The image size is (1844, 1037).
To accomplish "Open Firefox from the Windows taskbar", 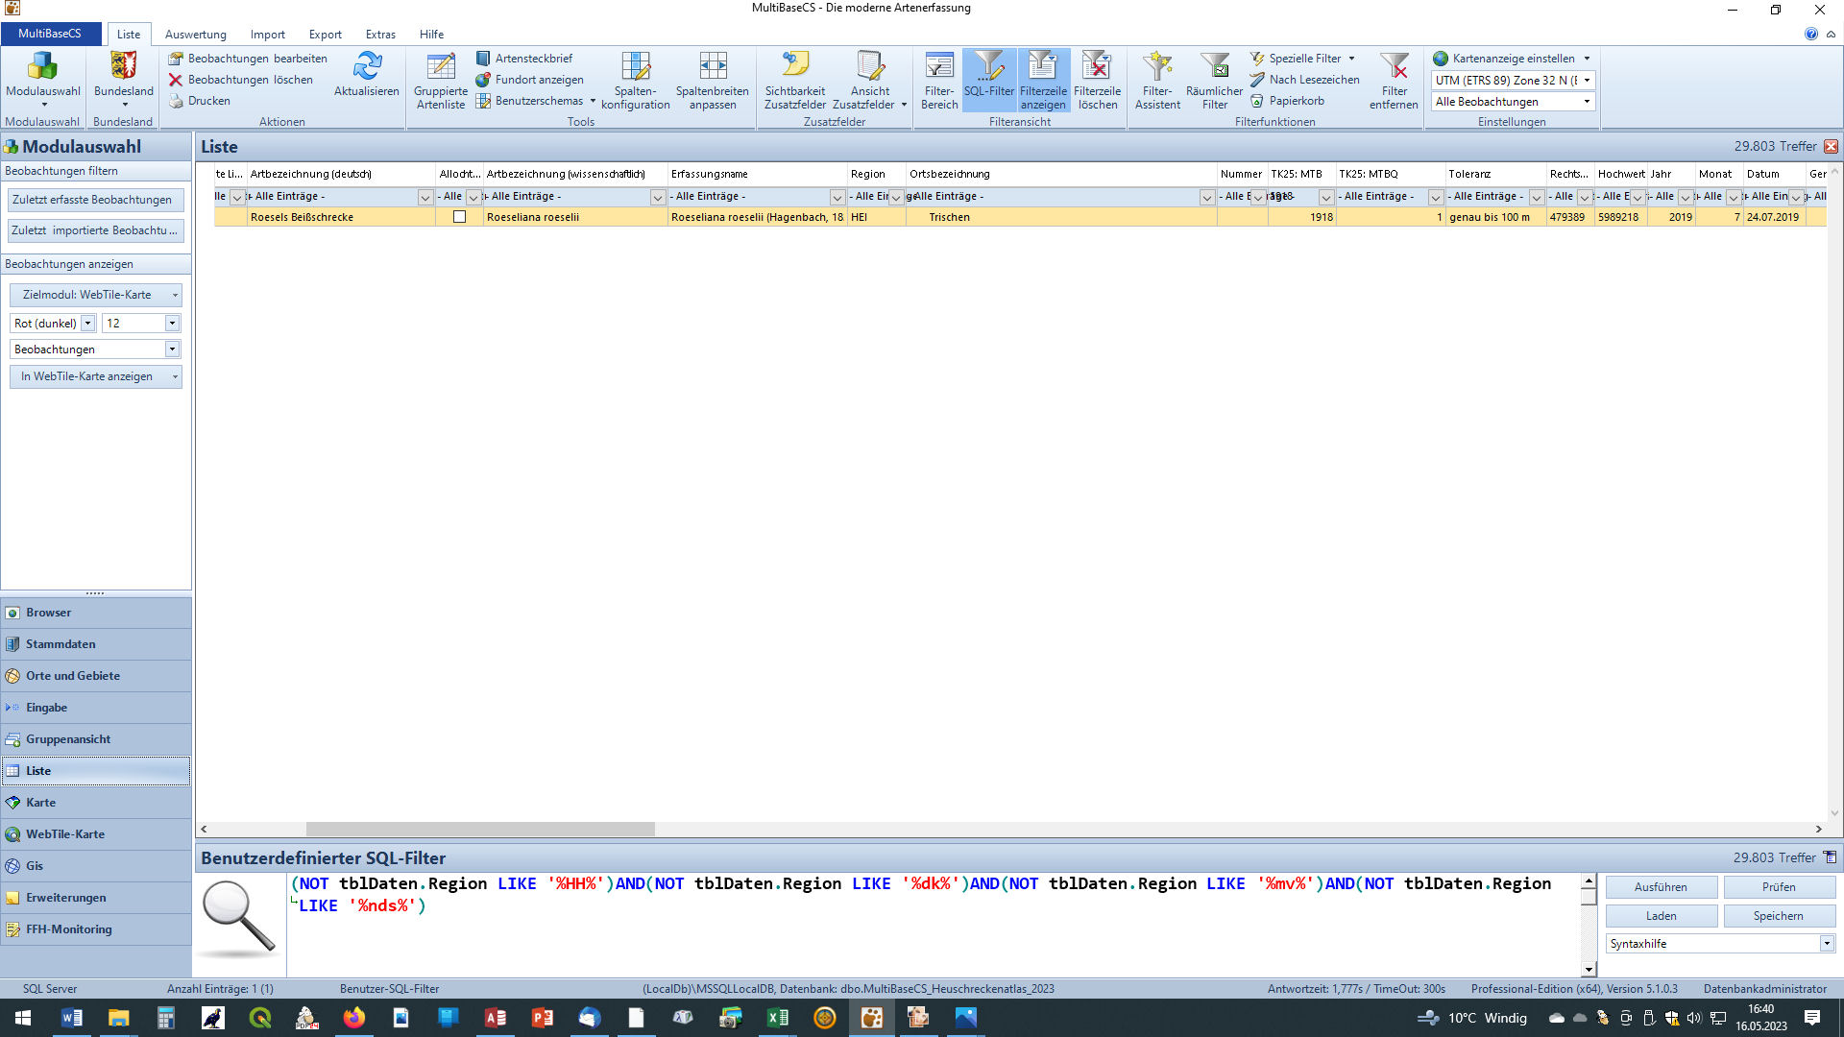I will point(354,1018).
